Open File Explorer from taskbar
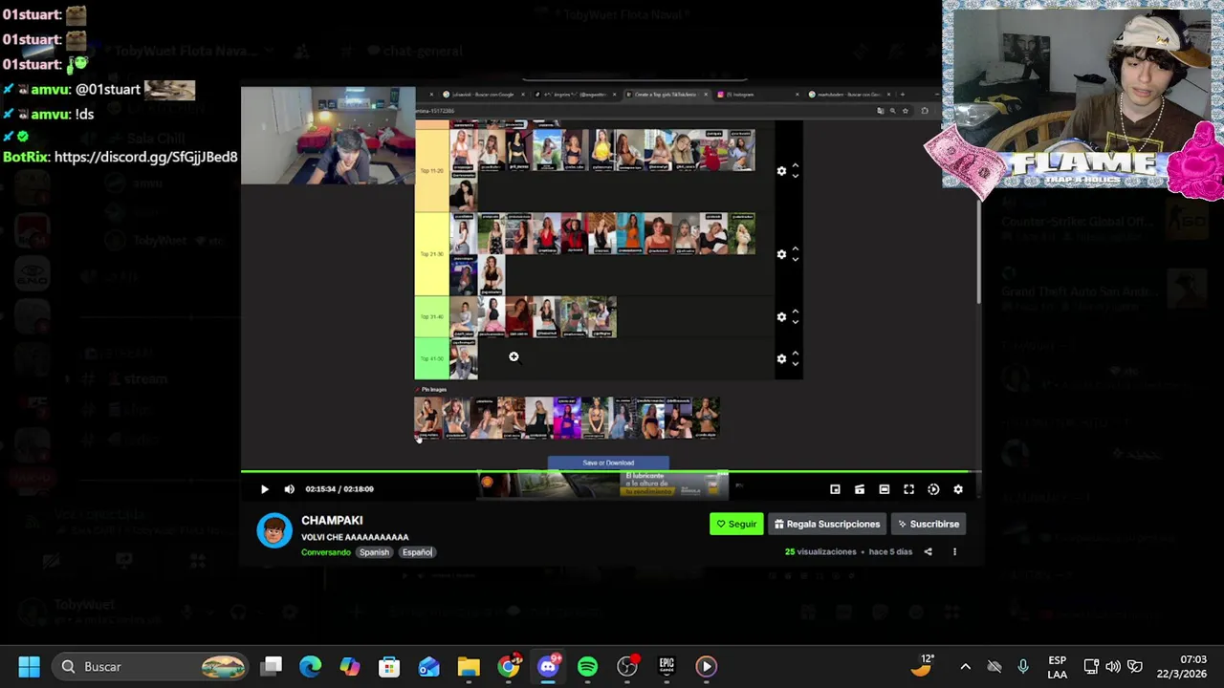 click(469, 666)
